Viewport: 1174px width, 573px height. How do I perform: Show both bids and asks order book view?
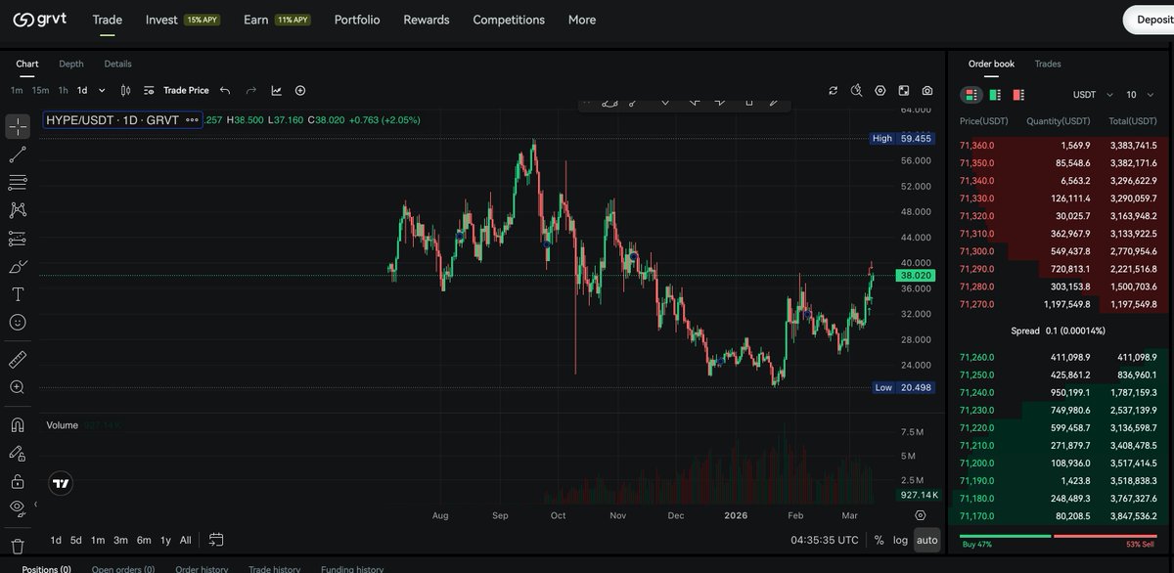pyautogui.click(x=971, y=95)
